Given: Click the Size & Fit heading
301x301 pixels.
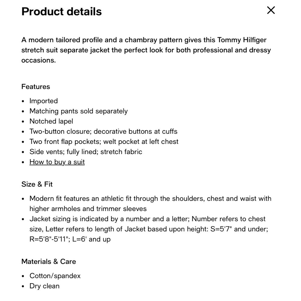Looking at the screenshot, I should 37,184.
